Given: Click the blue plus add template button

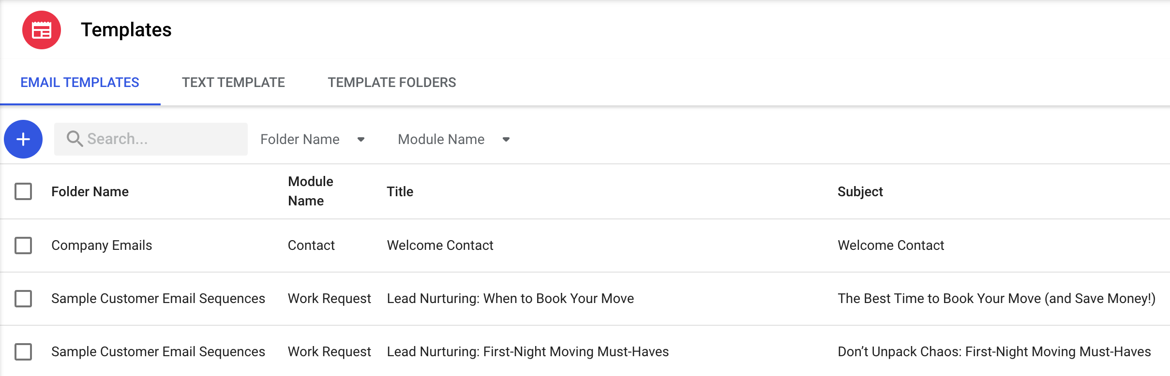Looking at the screenshot, I should coord(23,139).
